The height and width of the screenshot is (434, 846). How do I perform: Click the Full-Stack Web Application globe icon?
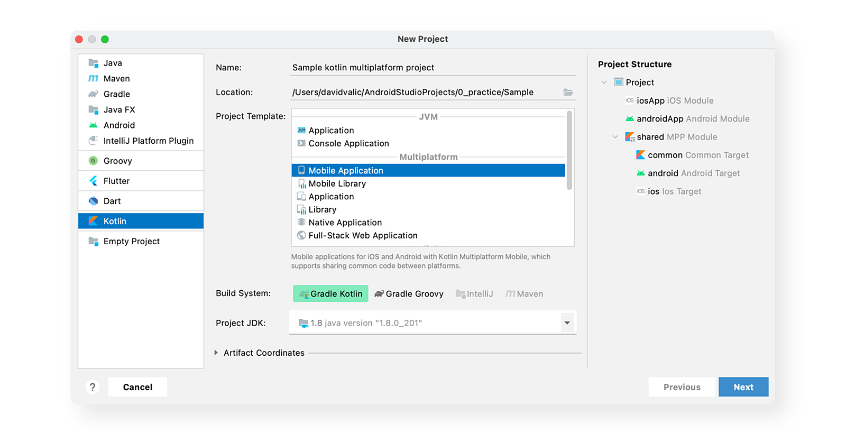301,235
